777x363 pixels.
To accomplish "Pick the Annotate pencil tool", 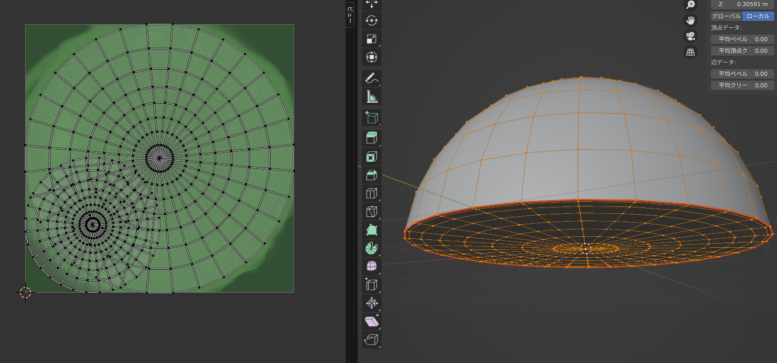I will coord(372,79).
